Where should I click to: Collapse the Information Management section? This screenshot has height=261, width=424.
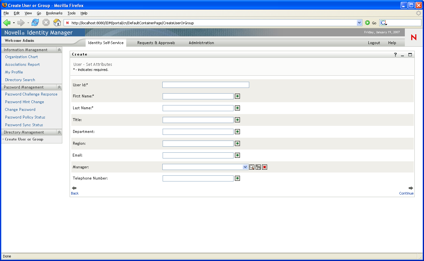59,50
